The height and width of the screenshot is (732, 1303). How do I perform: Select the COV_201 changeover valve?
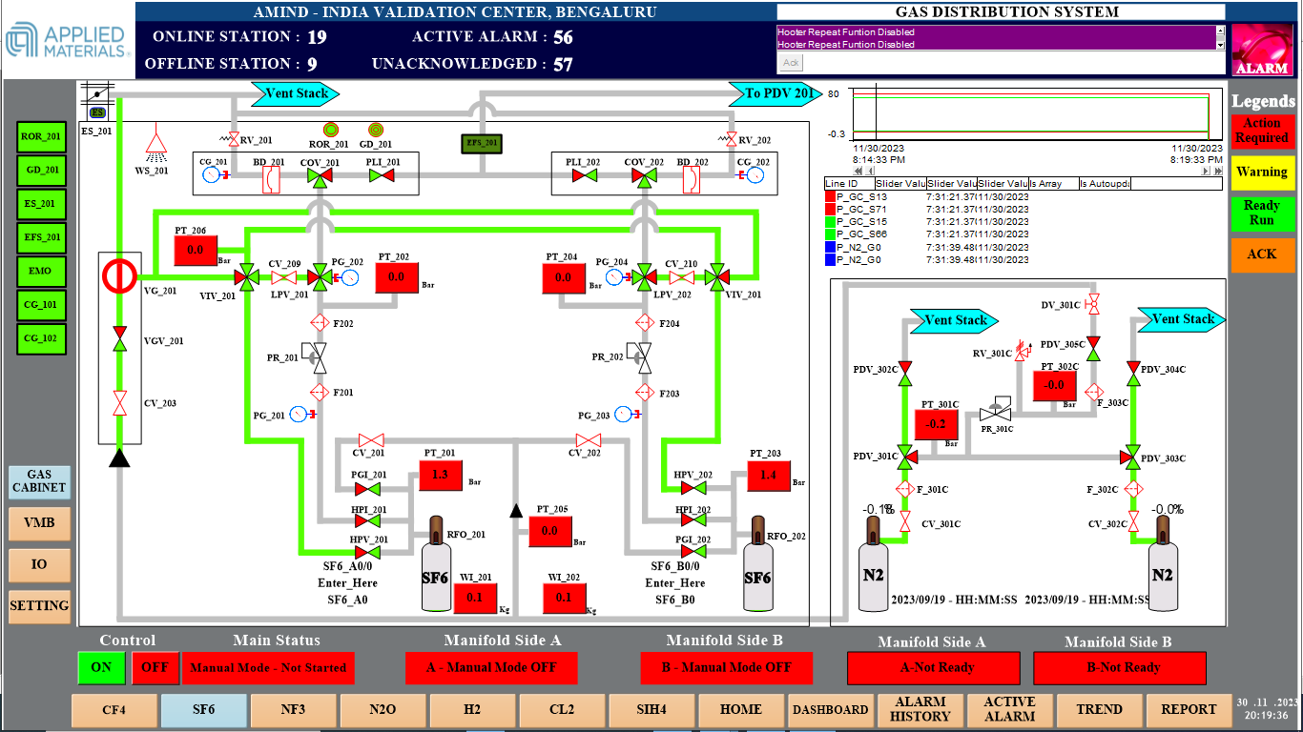320,178
